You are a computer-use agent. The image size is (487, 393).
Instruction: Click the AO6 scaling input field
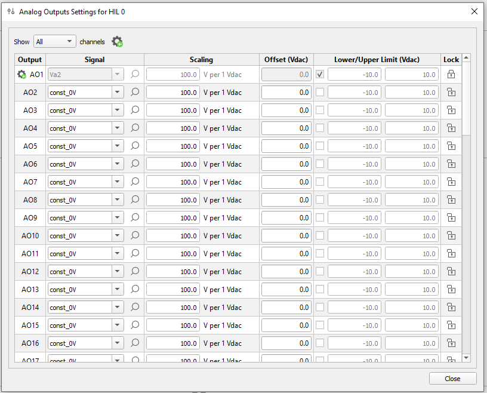[x=173, y=164]
